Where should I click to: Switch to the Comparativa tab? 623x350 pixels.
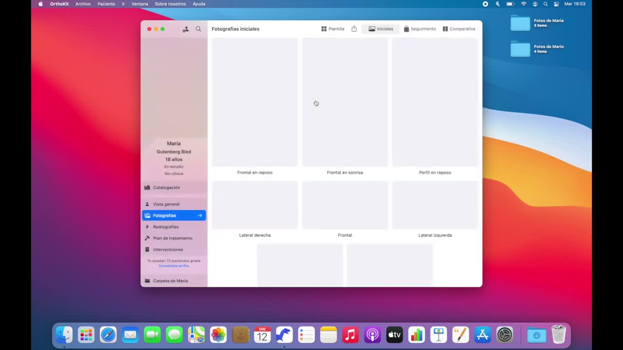459,29
